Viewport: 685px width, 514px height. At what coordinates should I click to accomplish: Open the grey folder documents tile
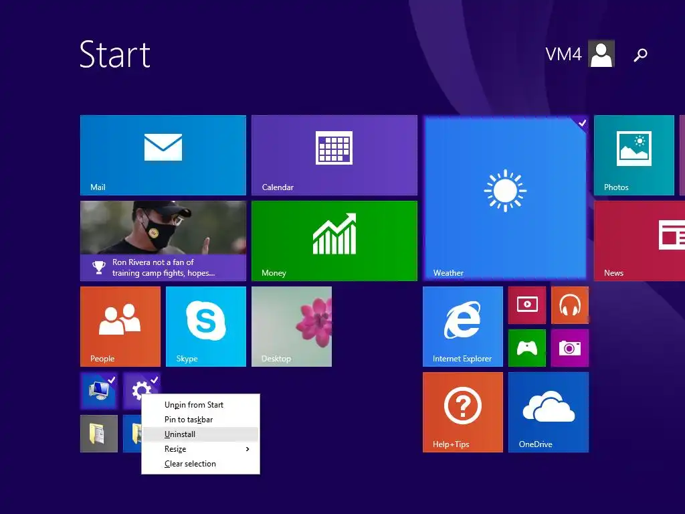[x=99, y=434]
